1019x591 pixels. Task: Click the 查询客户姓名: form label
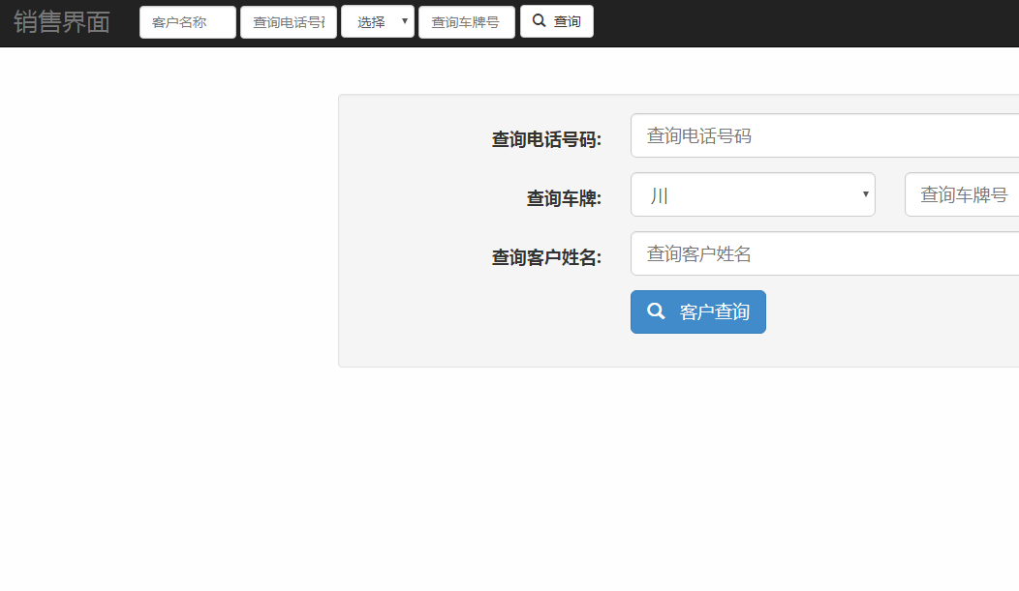[546, 257]
